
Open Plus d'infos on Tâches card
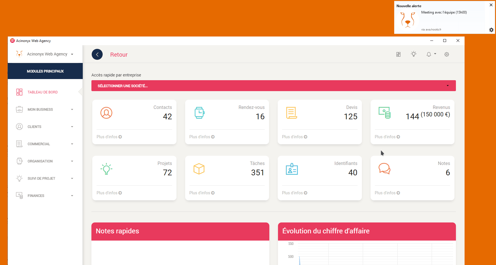(202, 193)
